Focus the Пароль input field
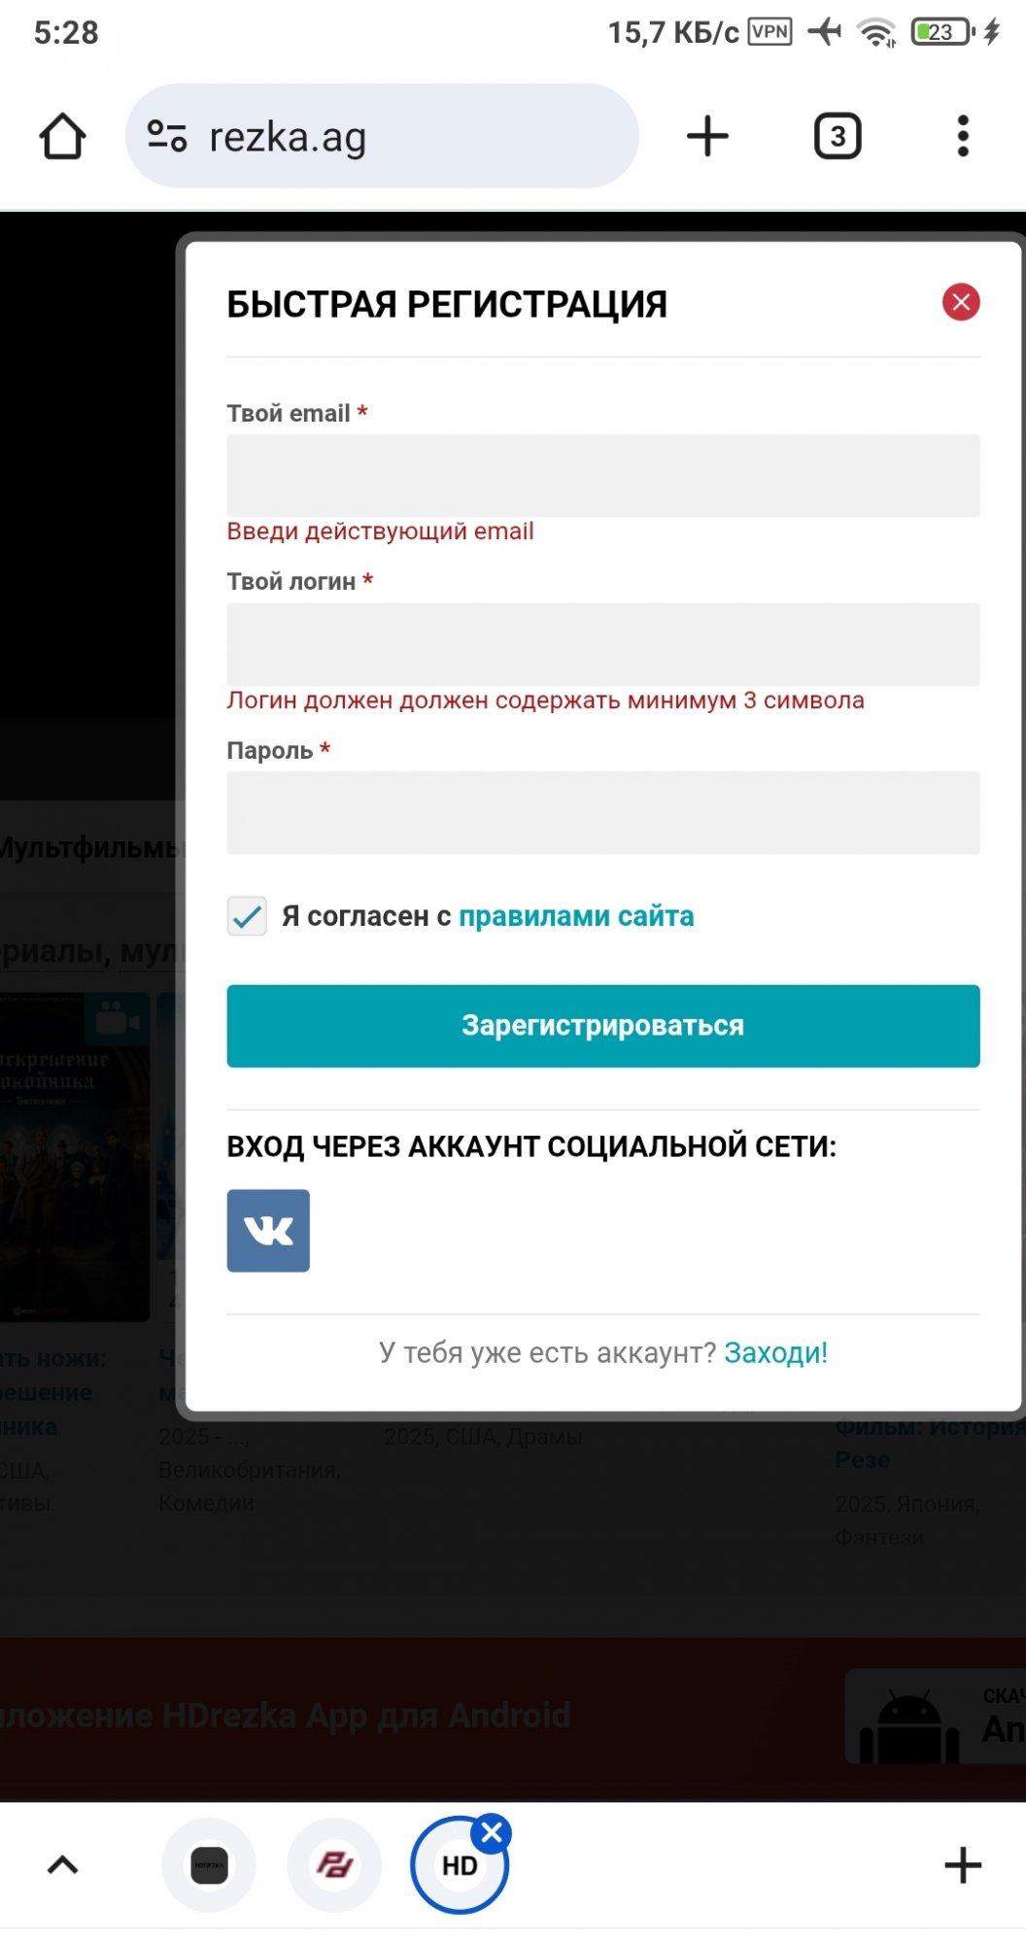This screenshot has width=1026, height=1943. click(603, 813)
